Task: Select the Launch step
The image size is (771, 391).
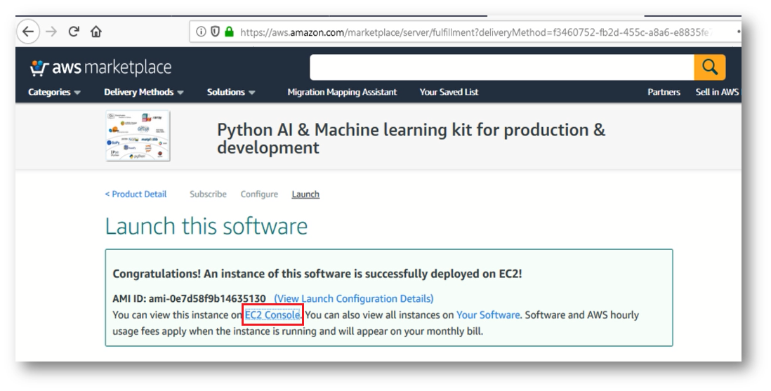Action: (x=305, y=194)
